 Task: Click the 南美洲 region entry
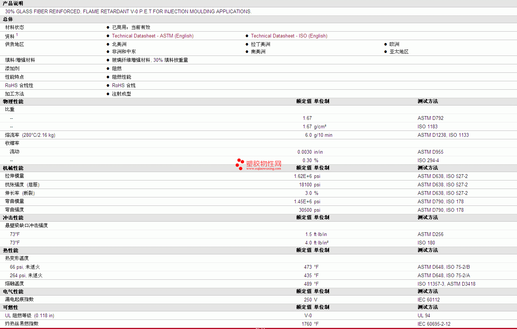tap(258, 51)
